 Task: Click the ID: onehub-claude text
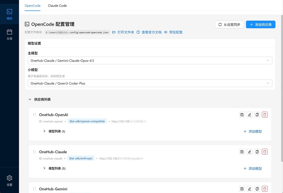coord(51,158)
